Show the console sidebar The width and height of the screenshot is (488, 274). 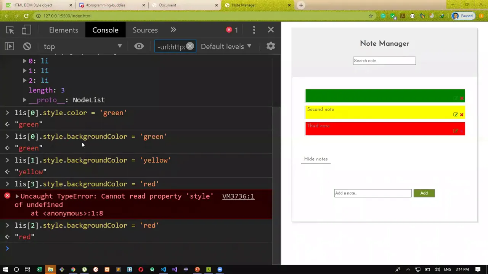9,46
